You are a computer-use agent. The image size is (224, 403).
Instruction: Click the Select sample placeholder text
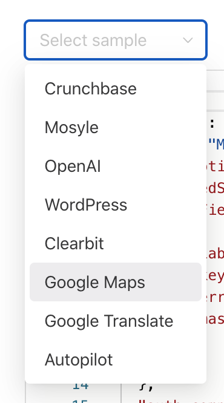tap(93, 41)
